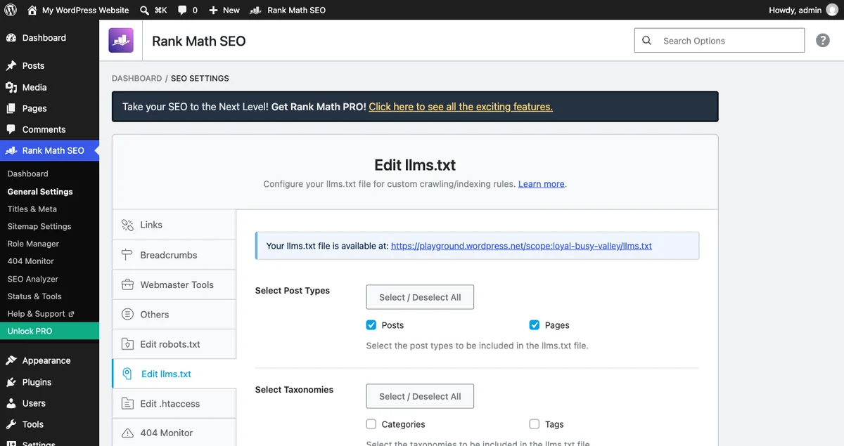Click the sidebar submenu 404 Monitor item

pyautogui.click(x=31, y=261)
